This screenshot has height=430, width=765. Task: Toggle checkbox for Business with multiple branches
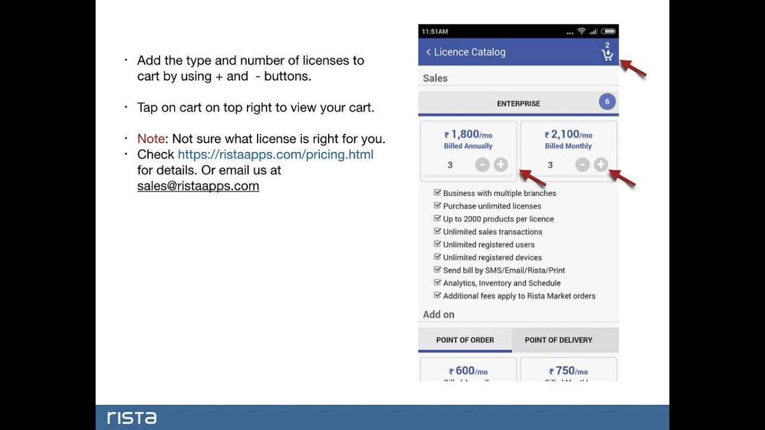tap(437, 193)
